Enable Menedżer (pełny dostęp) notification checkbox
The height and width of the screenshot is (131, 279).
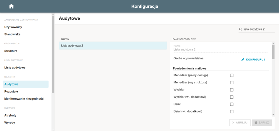[x=232, y=75]
